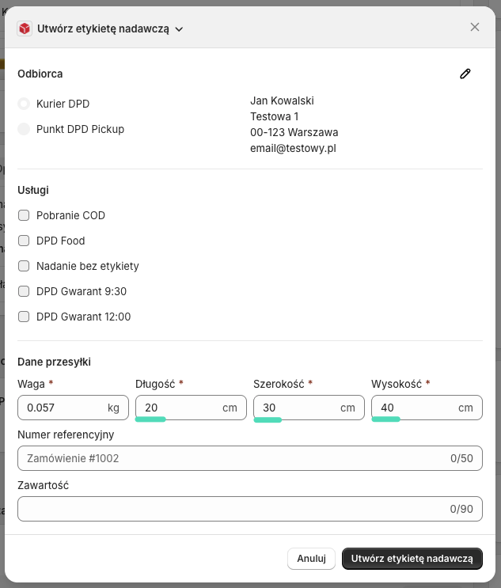Check the Nadanie bez etykiety option
501x588 pixels.
coord(24,266)
